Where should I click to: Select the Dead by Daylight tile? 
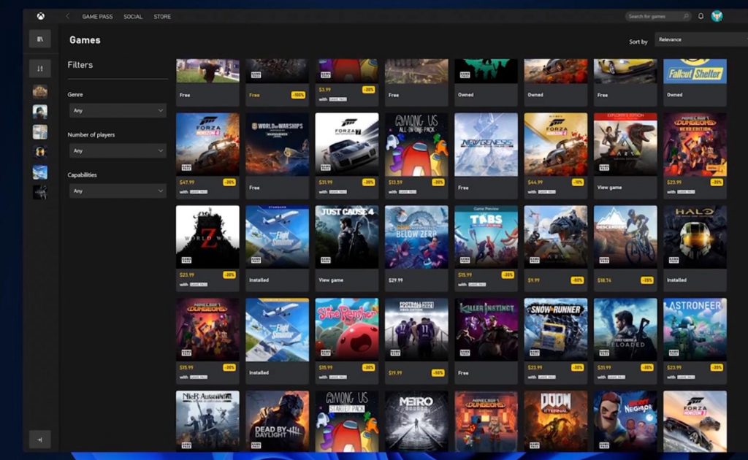click(277, 421)
